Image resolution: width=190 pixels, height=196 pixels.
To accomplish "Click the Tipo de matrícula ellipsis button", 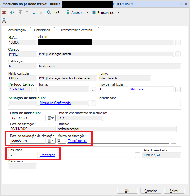I will [178, 90].
